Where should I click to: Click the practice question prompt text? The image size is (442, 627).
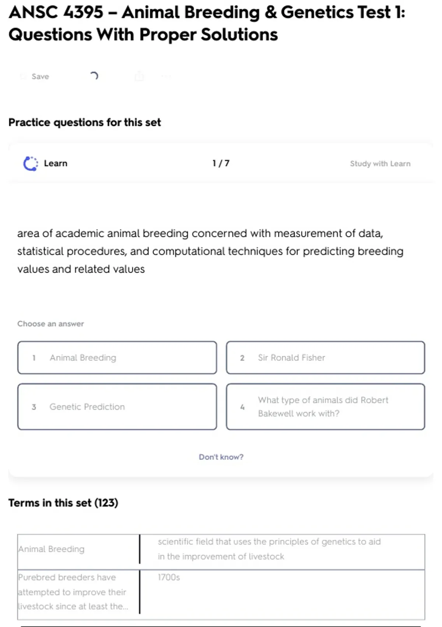(x=210, y=251)
